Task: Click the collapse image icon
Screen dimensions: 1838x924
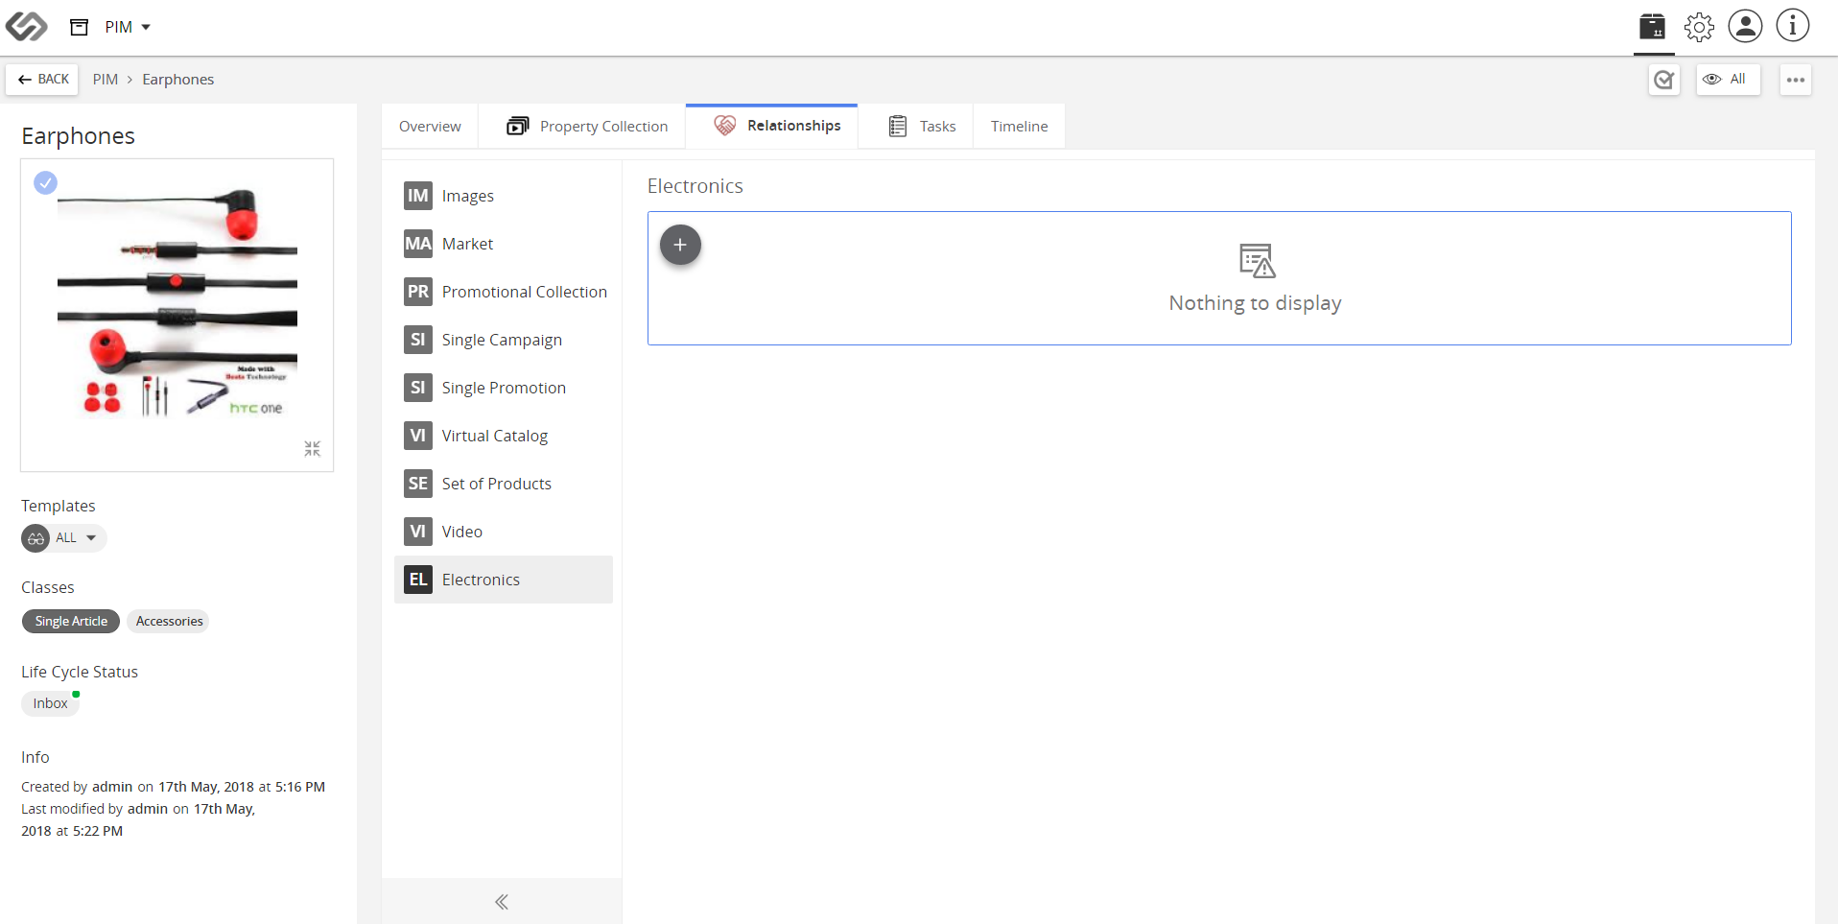Action: click(x=313, y=449)
